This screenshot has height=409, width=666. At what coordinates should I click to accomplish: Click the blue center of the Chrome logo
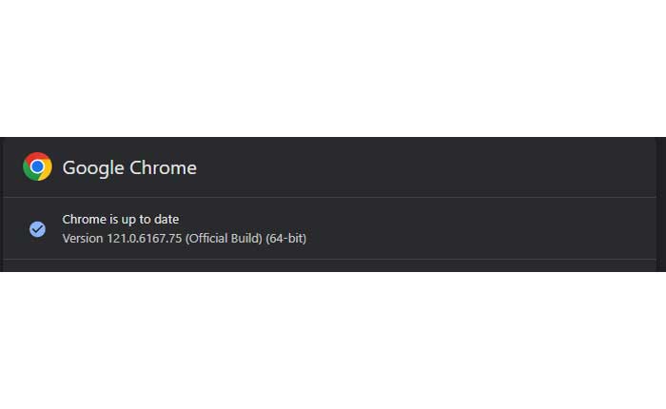[x=37, y=167]
